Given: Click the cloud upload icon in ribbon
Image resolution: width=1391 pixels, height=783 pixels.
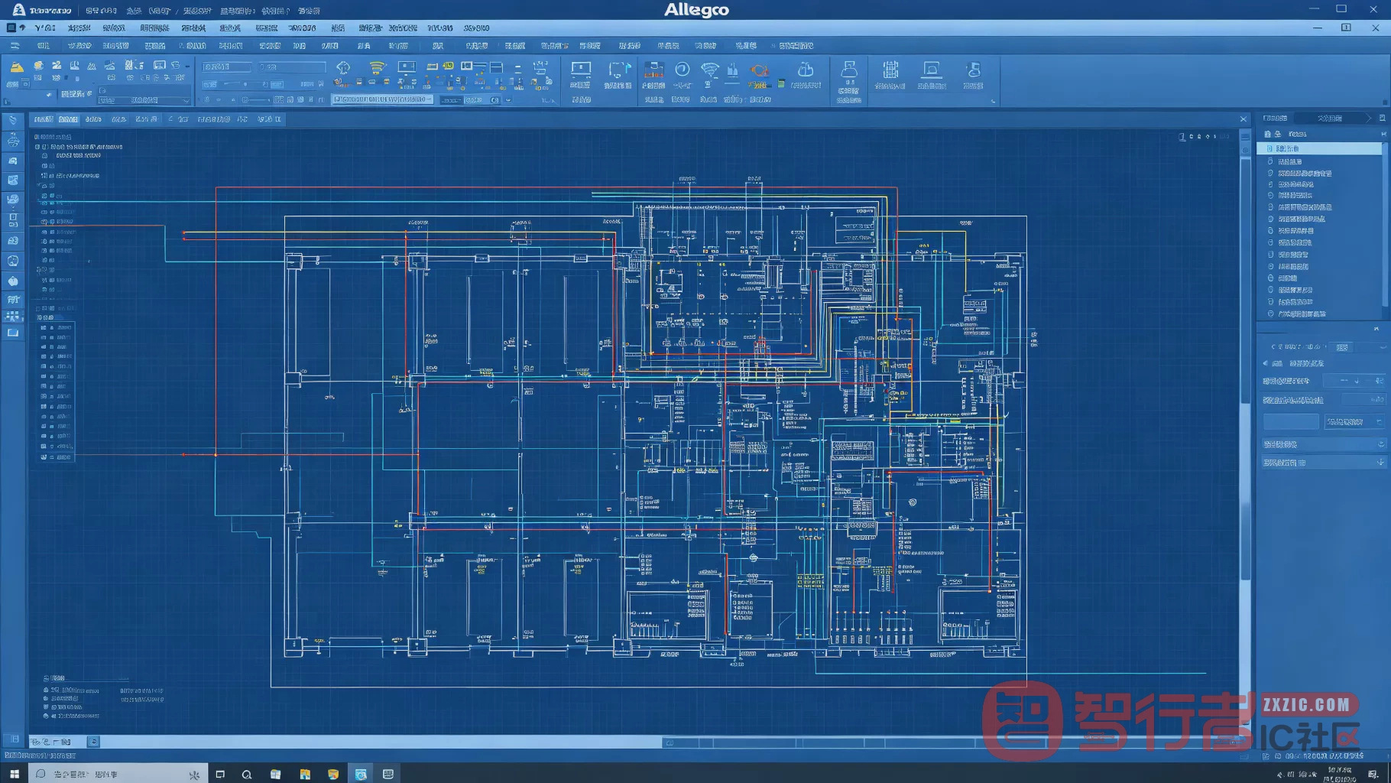Looking at the screenshot, I should tap(805, 70).
